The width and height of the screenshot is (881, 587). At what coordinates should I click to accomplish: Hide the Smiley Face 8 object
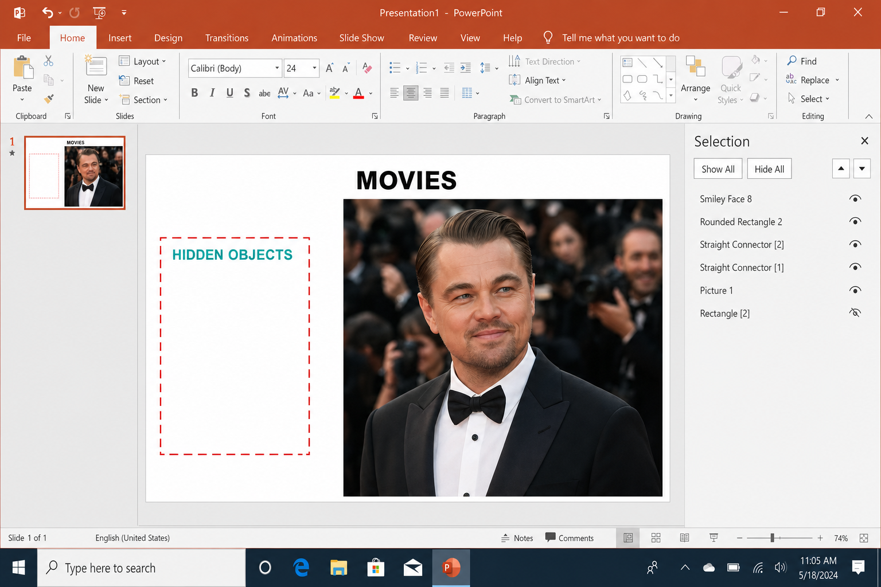click(855, 199)
